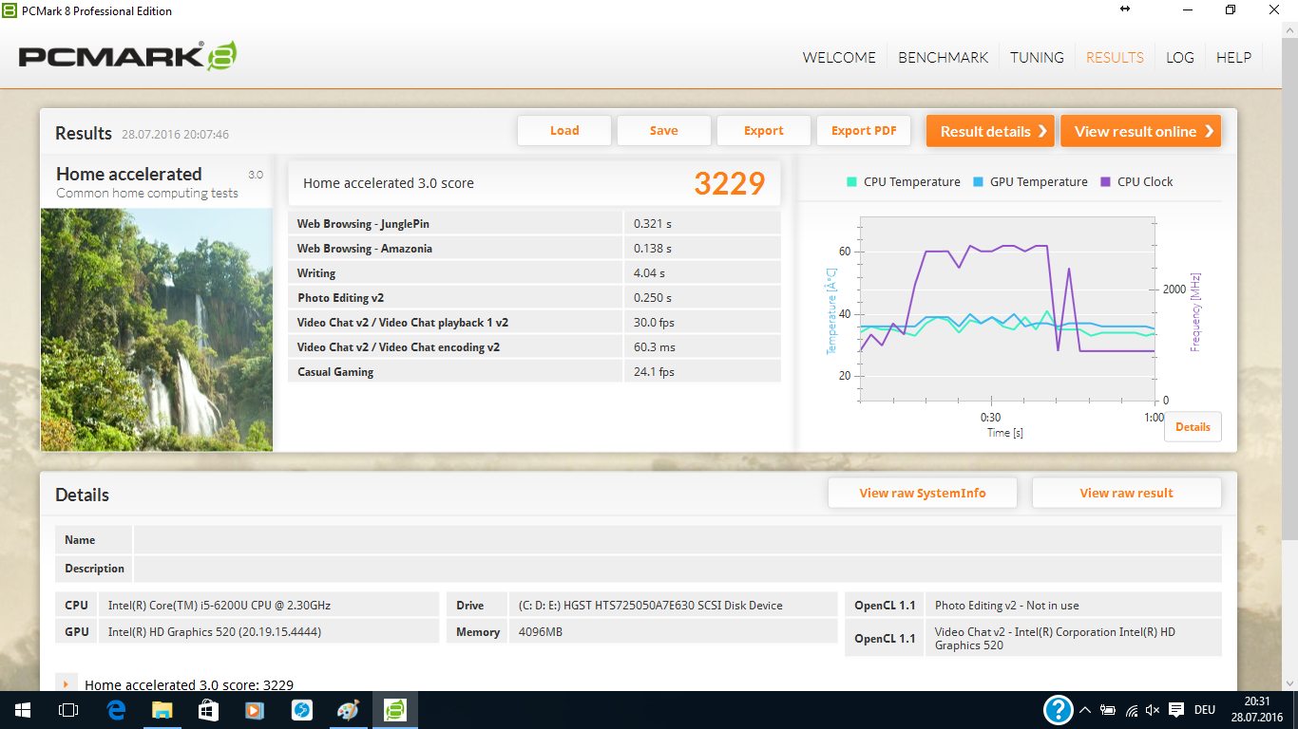Viewport: 1298px width, 729px height.
Task: Open chart Details button
Action: [1193, 427]
